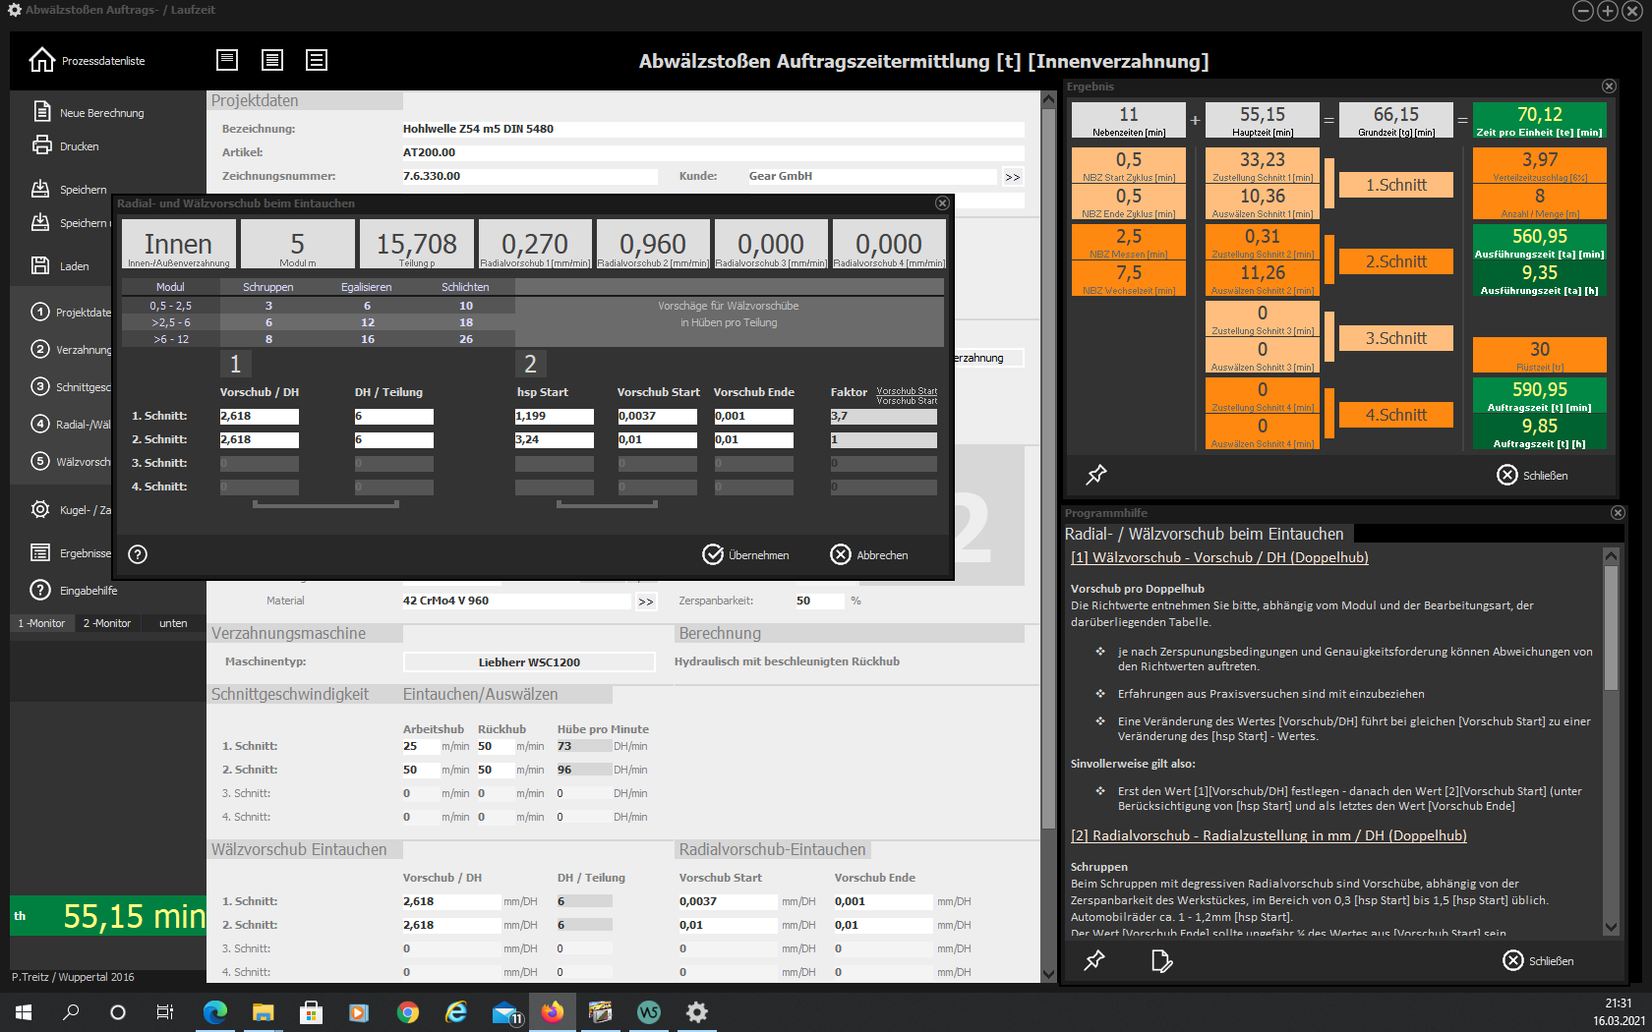The image size is (1652, 1032).
Task: Click the Prozessdatenliste home icon
Action: tap(41, 60)
